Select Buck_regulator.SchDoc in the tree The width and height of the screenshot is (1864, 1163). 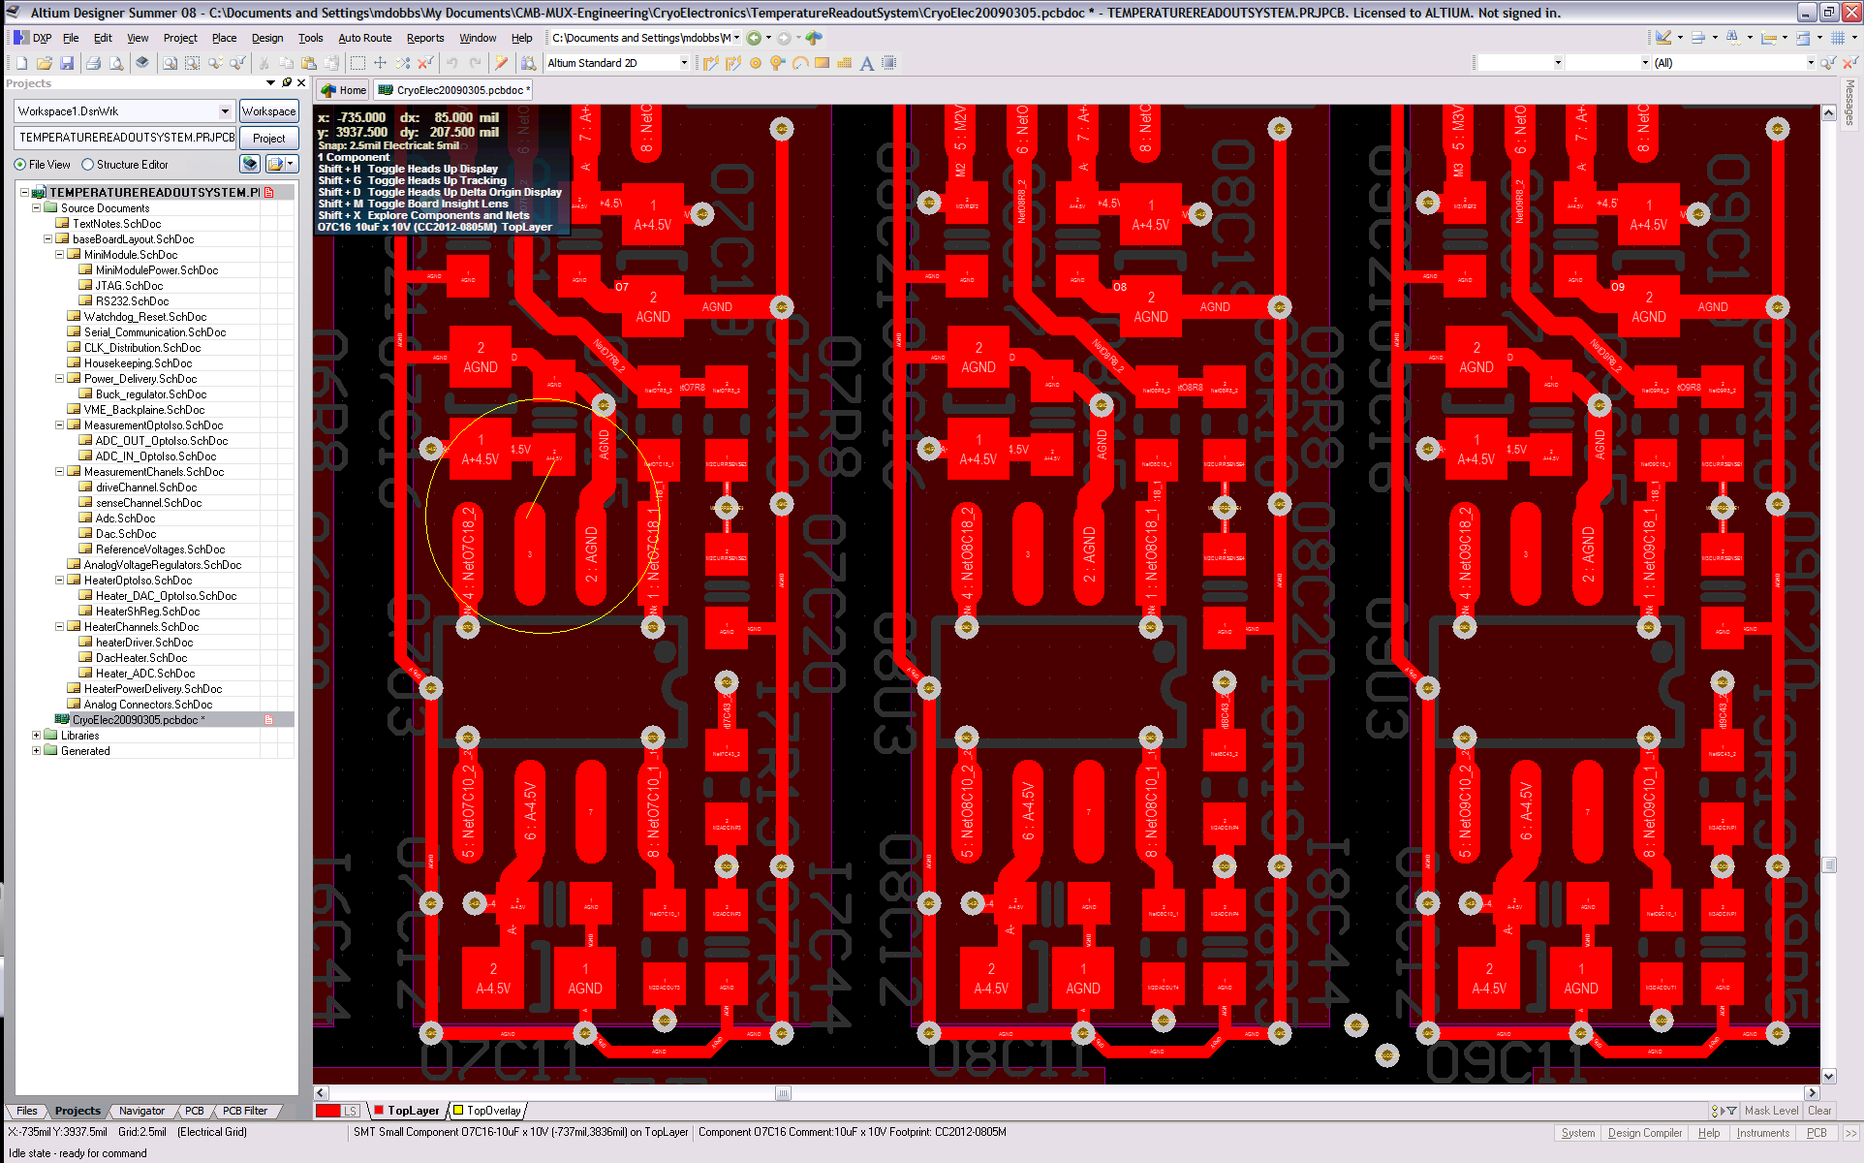[150, 393]
